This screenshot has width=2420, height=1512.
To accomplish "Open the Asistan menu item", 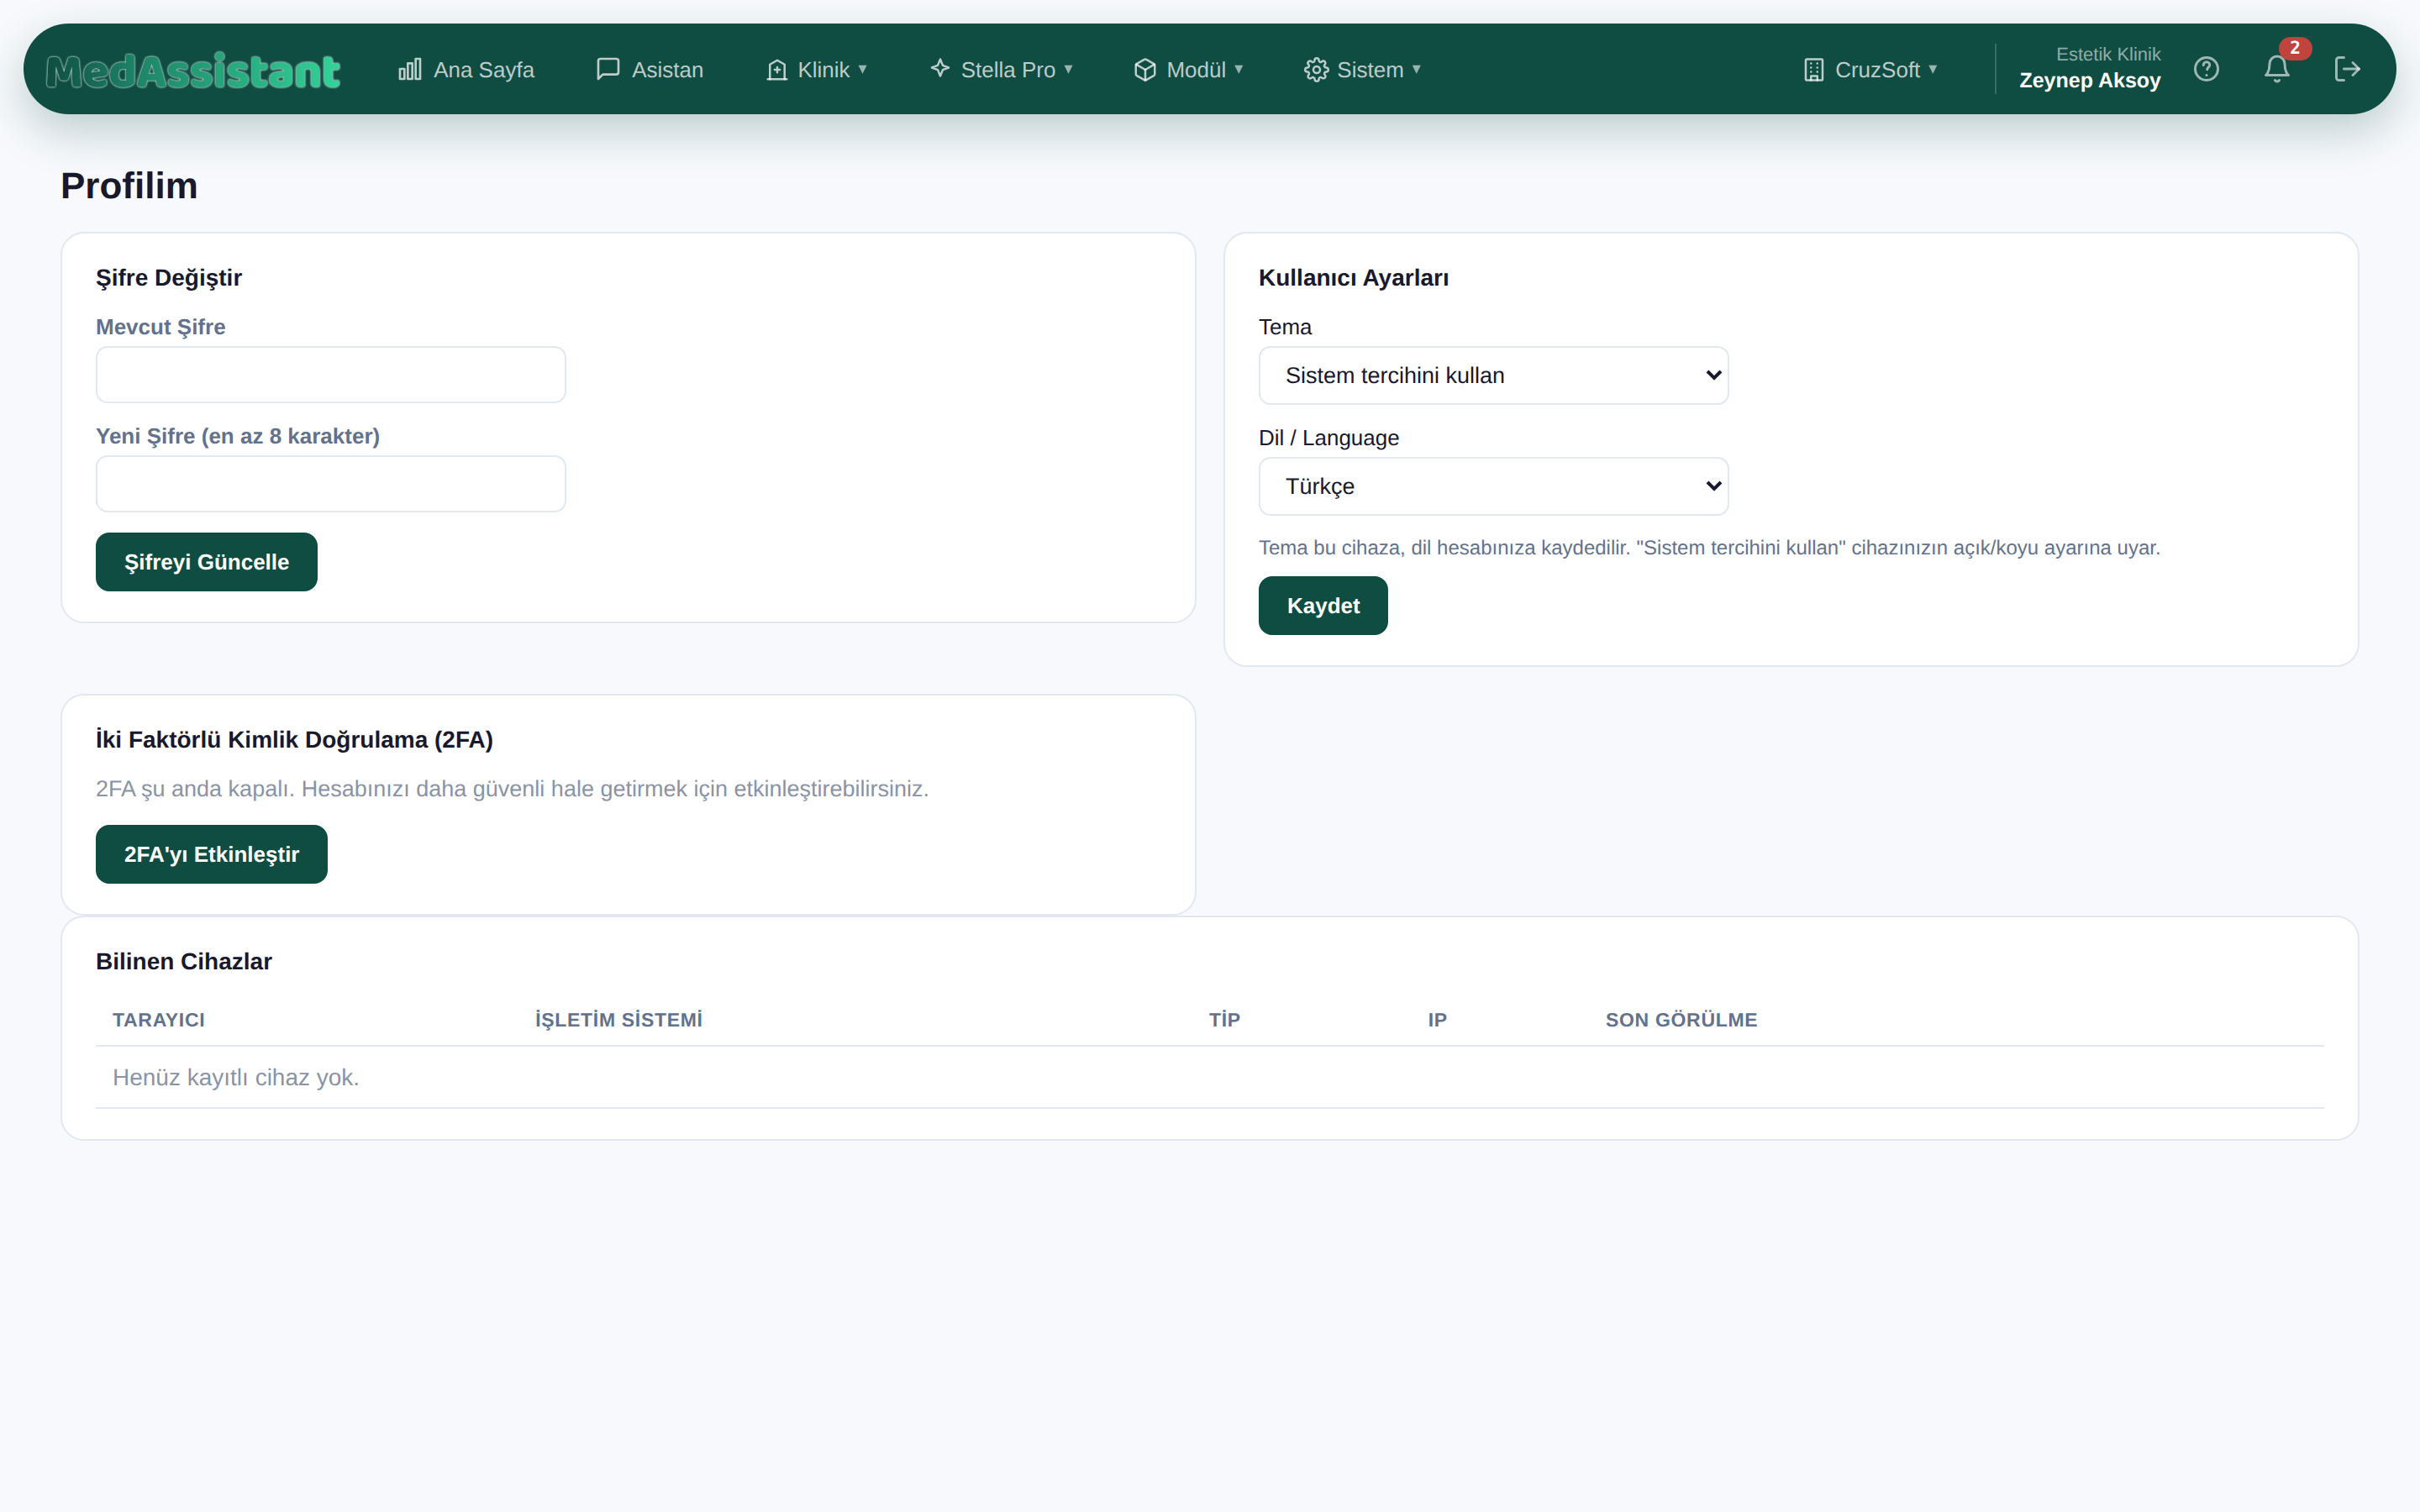I will [x=650, y=69].
